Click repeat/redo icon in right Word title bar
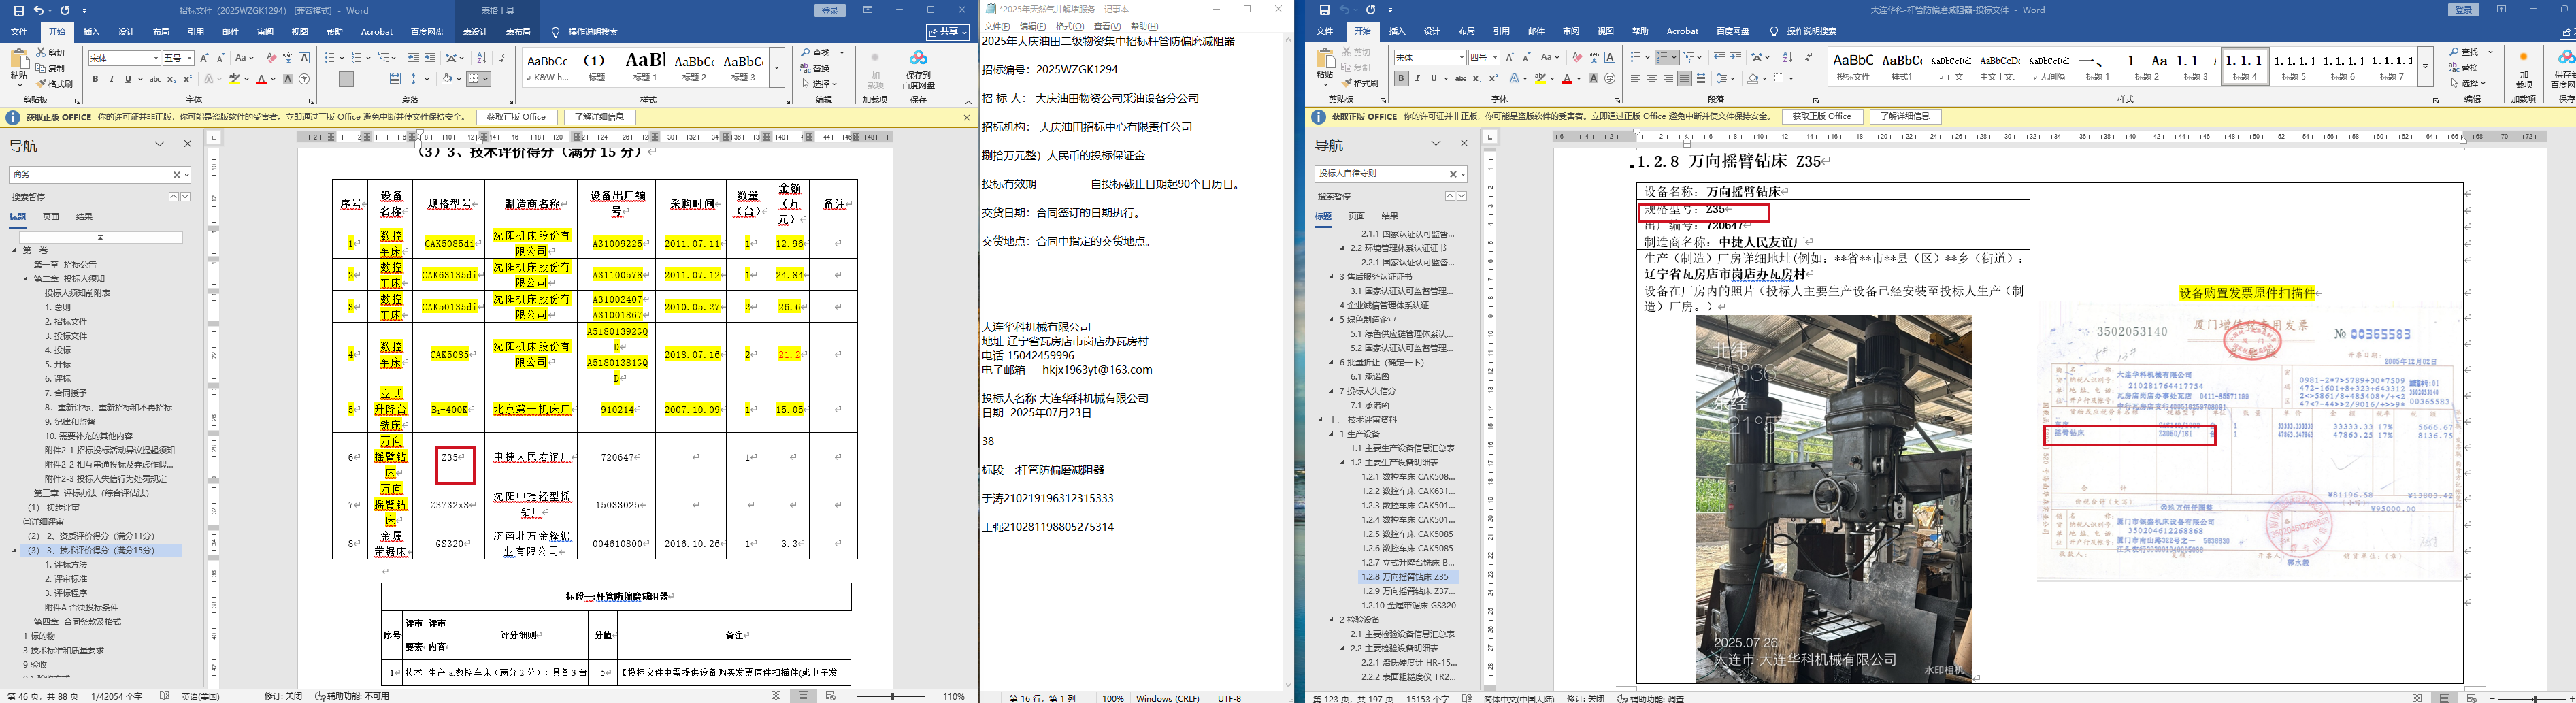The height and width of the screenshot is (703, 2576). (1371, 10)
